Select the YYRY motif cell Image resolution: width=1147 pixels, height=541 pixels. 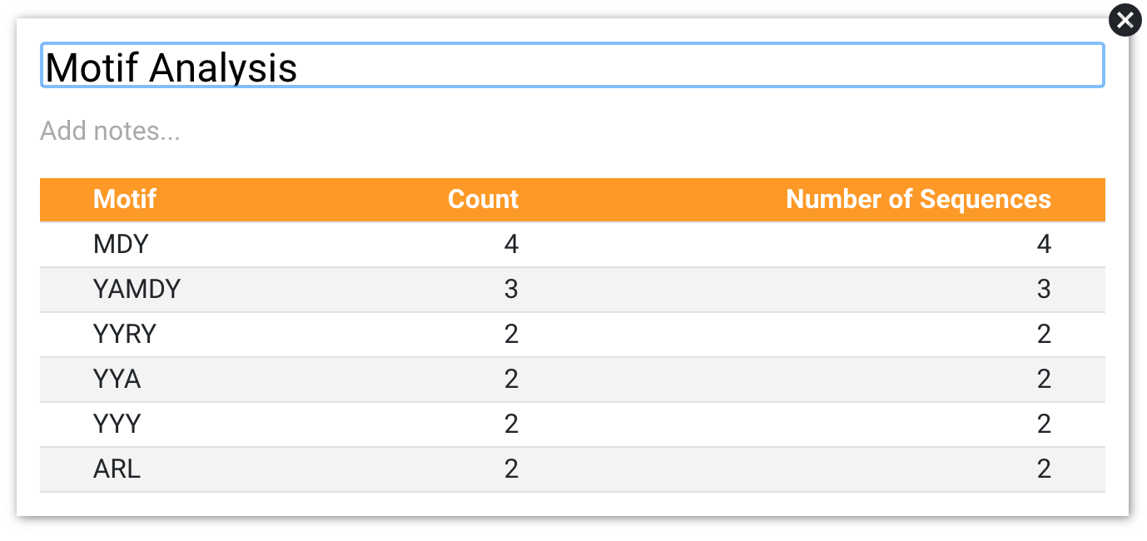click(x=125, y=335)
